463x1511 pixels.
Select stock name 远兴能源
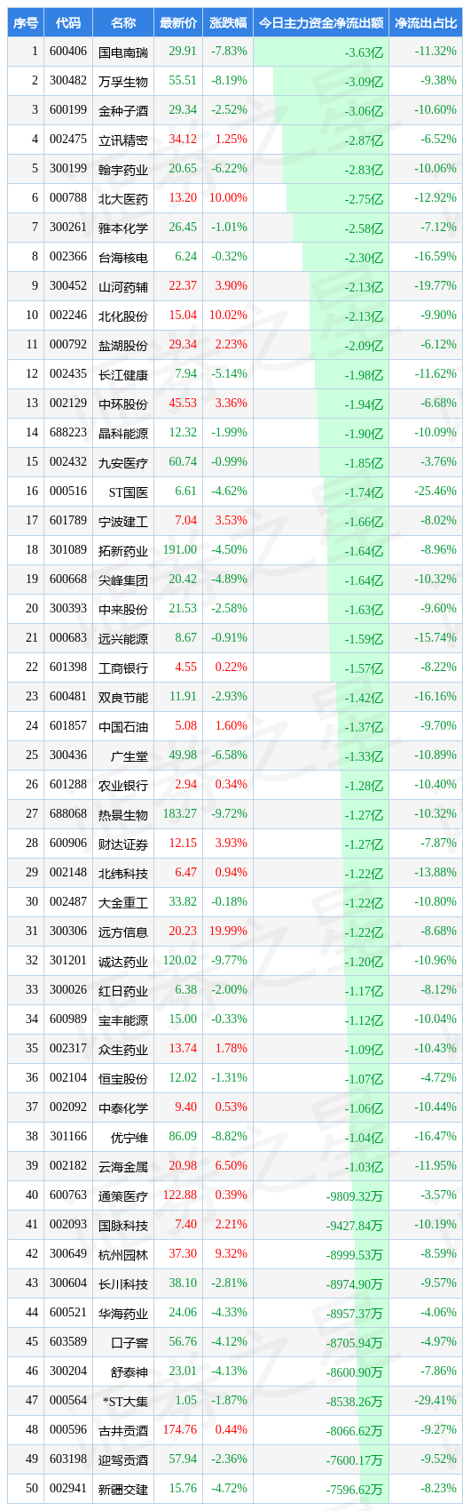pyautogui.click(x=123, y=638)
